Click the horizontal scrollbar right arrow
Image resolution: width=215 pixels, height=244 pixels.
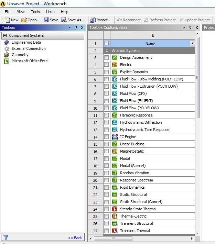192,239
